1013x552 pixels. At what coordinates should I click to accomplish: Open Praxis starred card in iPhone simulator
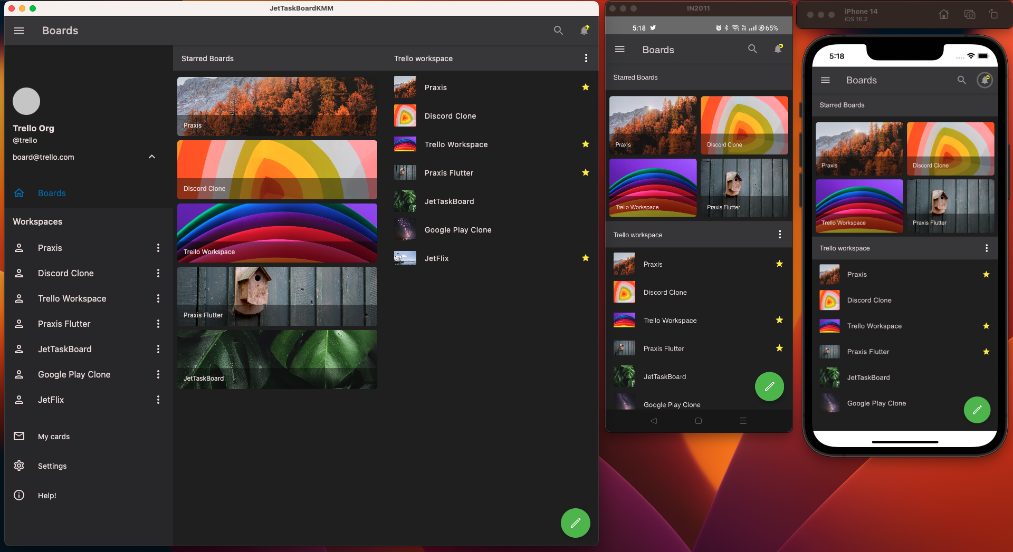coord(859,149)
